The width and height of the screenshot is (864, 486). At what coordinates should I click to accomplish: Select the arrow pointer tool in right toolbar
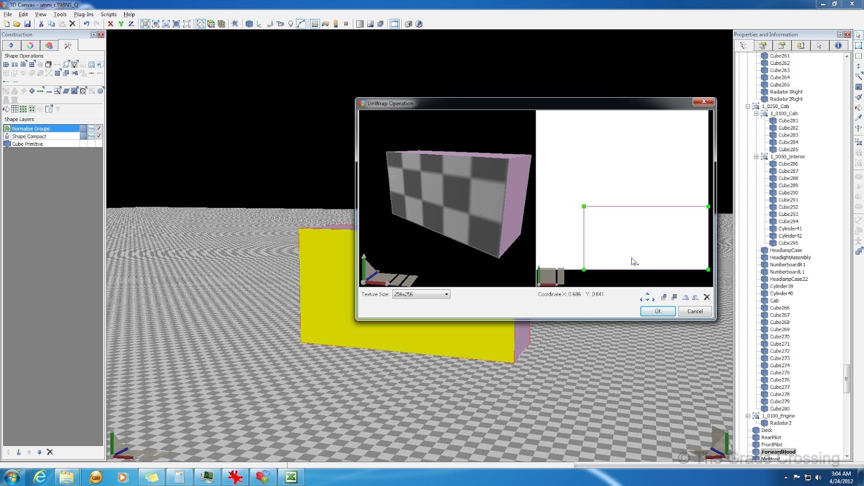[859, 35]
